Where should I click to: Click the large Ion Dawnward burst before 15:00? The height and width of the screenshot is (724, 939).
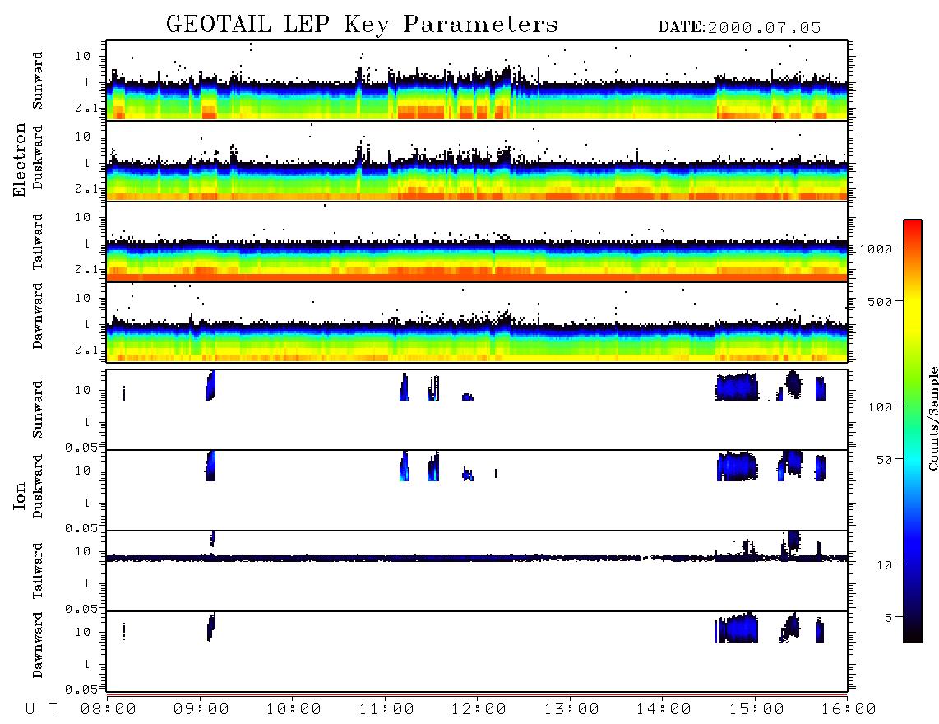[x=737, y=628]
